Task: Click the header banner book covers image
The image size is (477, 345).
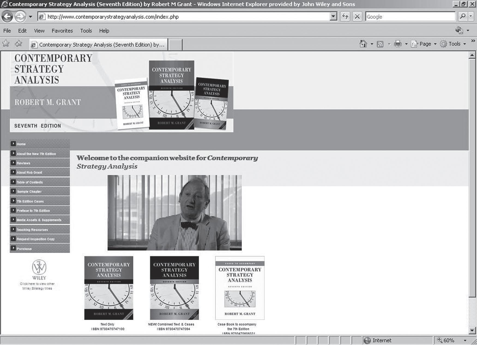Action: [x=172, y=95]
